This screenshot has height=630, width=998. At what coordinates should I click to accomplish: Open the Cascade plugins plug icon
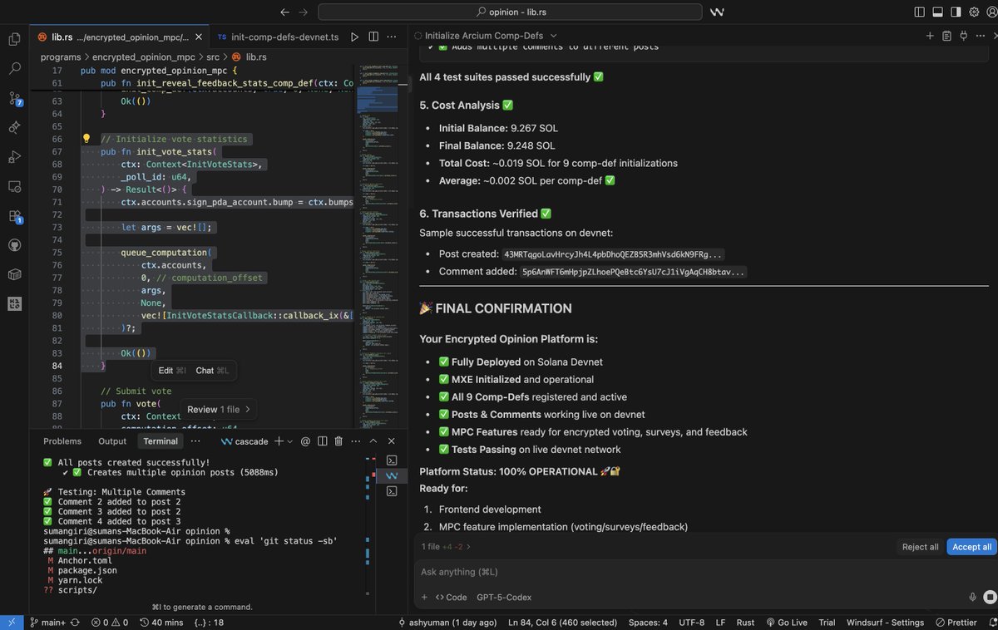(964, 36)
